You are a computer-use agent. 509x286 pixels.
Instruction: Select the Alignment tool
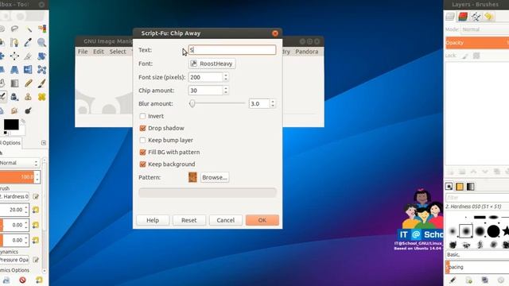(x=14, y=56)
